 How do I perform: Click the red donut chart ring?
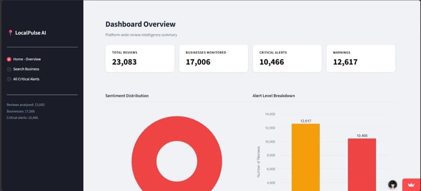(144, 161)
